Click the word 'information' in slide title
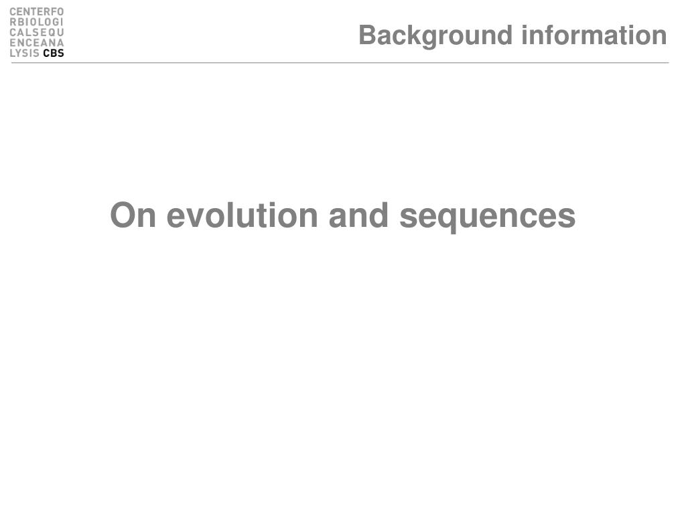Image resolution: width=686 pixels, height=514 pixels. pyautogui.click(x=594, y=35)
